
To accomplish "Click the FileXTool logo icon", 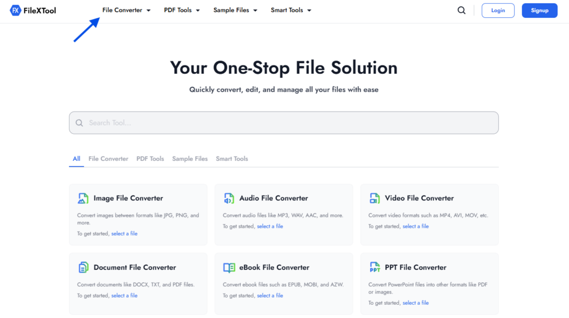I will pyautogui.click(x=15, y=11).
